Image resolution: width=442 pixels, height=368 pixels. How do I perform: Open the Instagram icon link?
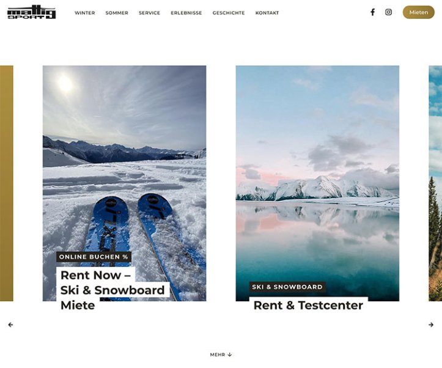(388, 12)
